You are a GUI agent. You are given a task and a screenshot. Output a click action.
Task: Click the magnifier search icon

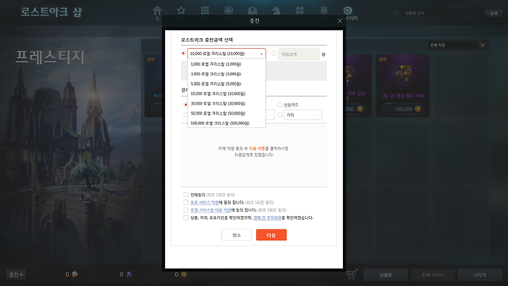point(396,13)
